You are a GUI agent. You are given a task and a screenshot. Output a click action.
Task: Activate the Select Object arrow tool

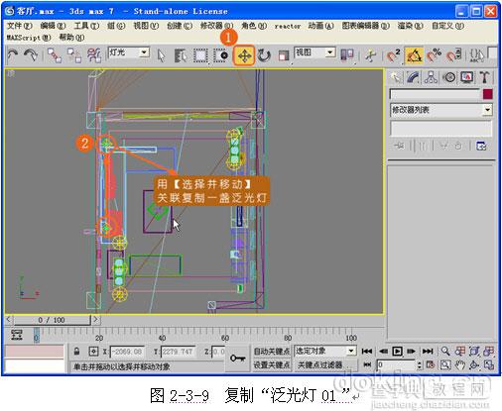161,55
